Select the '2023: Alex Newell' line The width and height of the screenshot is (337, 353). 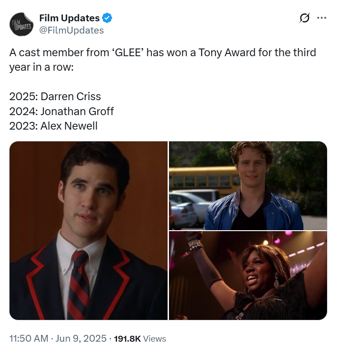tap(53, 126)
